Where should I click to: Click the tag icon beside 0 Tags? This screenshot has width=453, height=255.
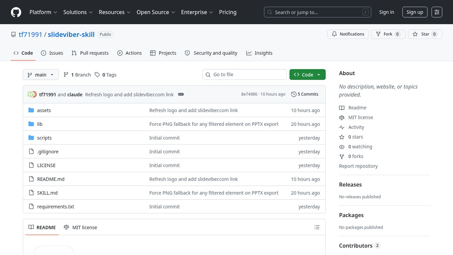point(97,74)
